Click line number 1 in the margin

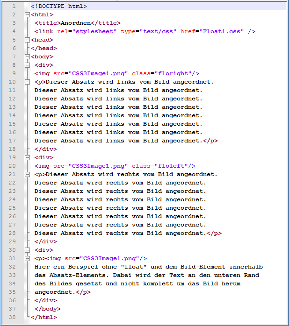(14, 6)
